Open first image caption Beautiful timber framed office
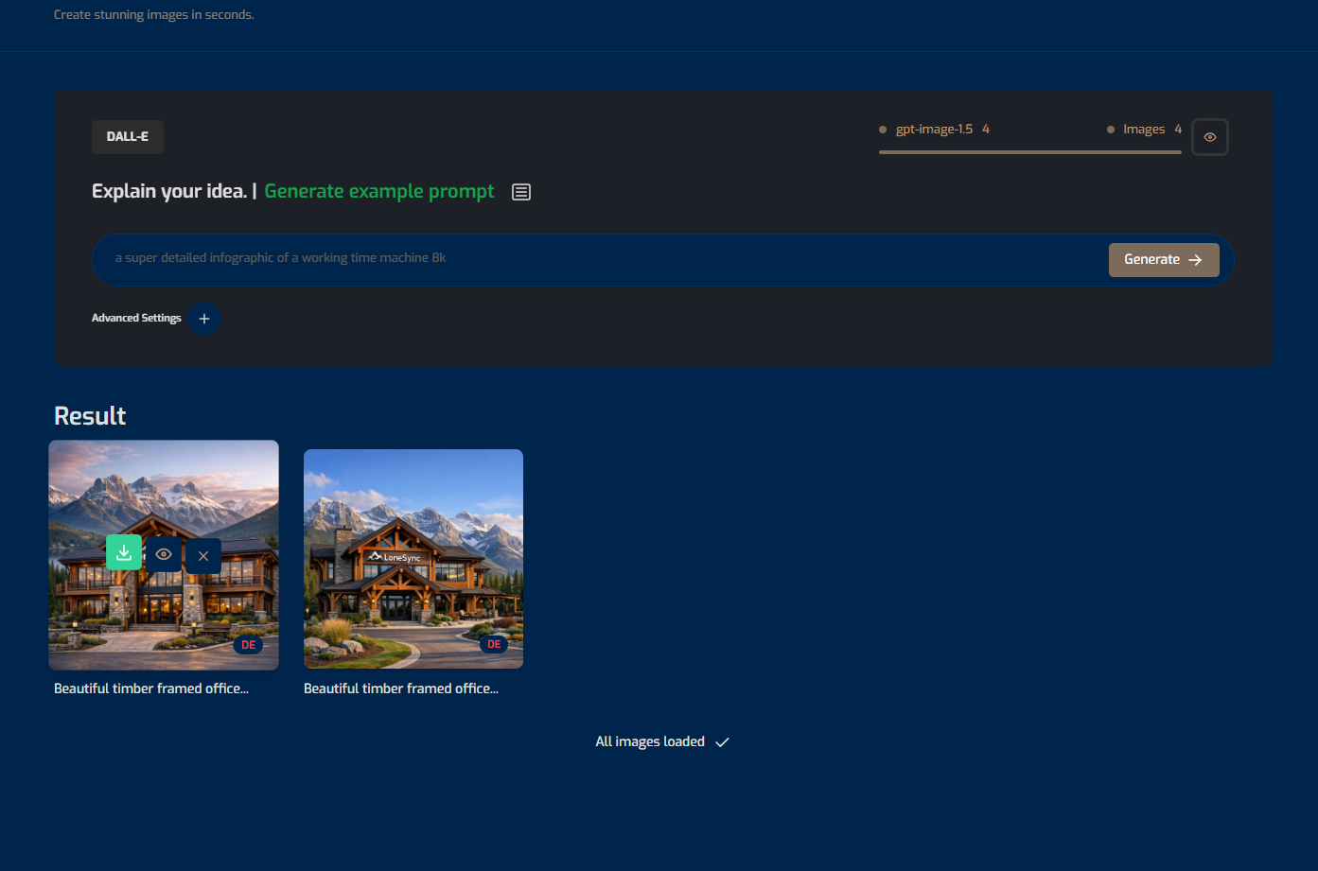Image resolution: width=1318 pixels, height=871 pixels. coord(151,688)
